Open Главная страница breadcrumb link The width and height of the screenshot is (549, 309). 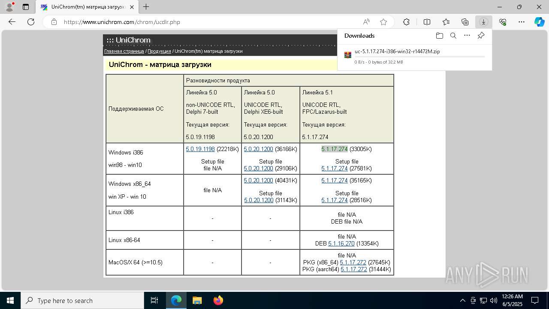coord(124,51)
